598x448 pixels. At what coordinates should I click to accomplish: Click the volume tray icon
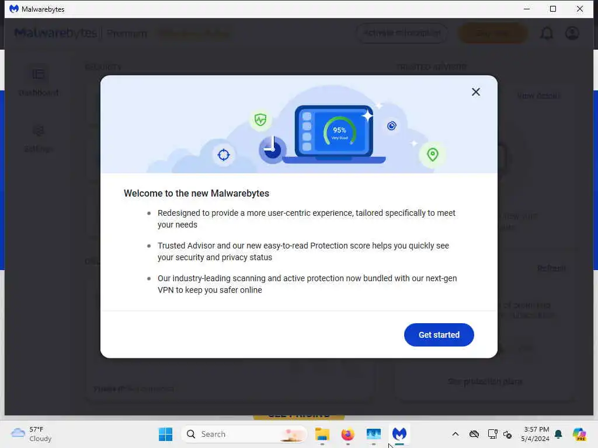[507, 434]
